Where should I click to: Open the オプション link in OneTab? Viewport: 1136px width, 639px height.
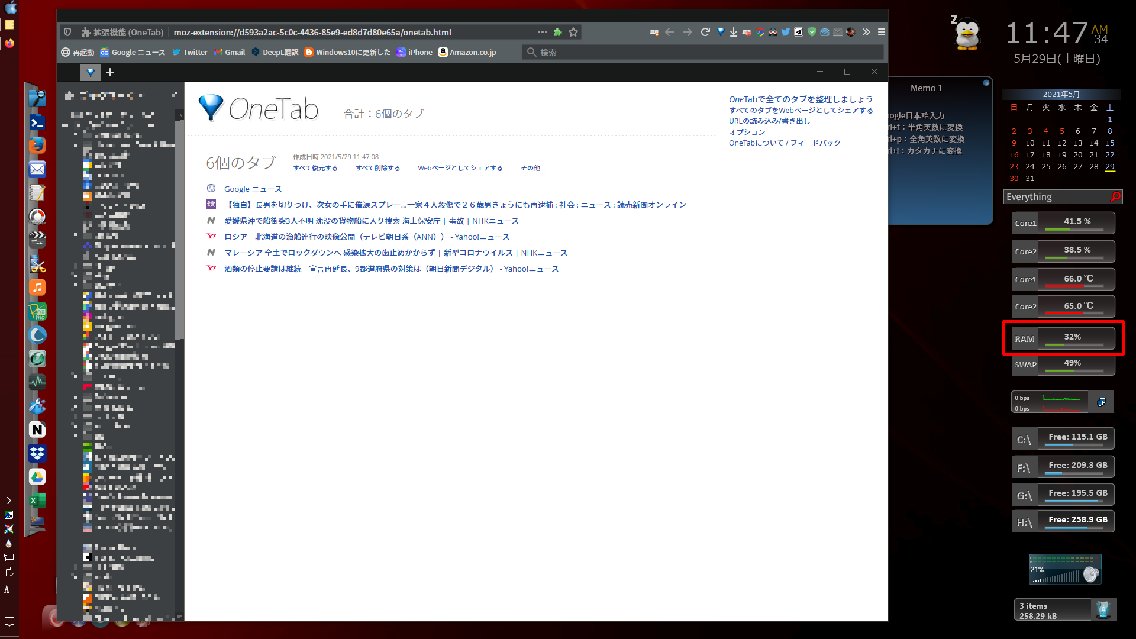click(747, 132)
